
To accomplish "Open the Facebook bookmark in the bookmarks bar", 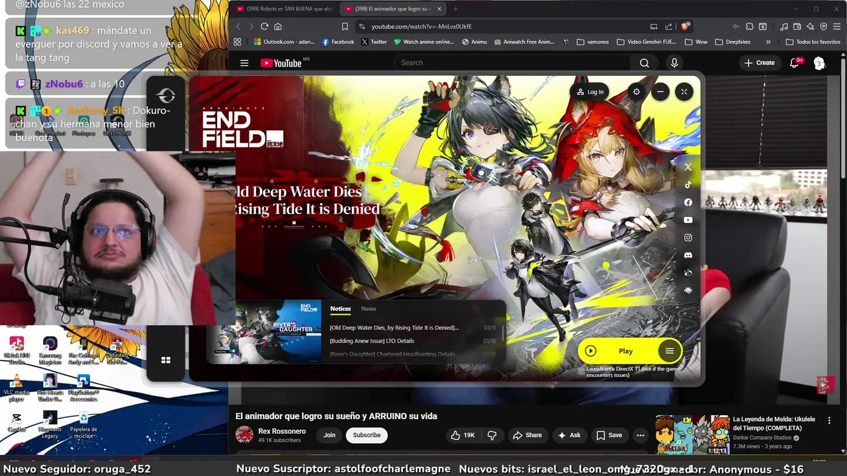I will (x=338, y=42).
